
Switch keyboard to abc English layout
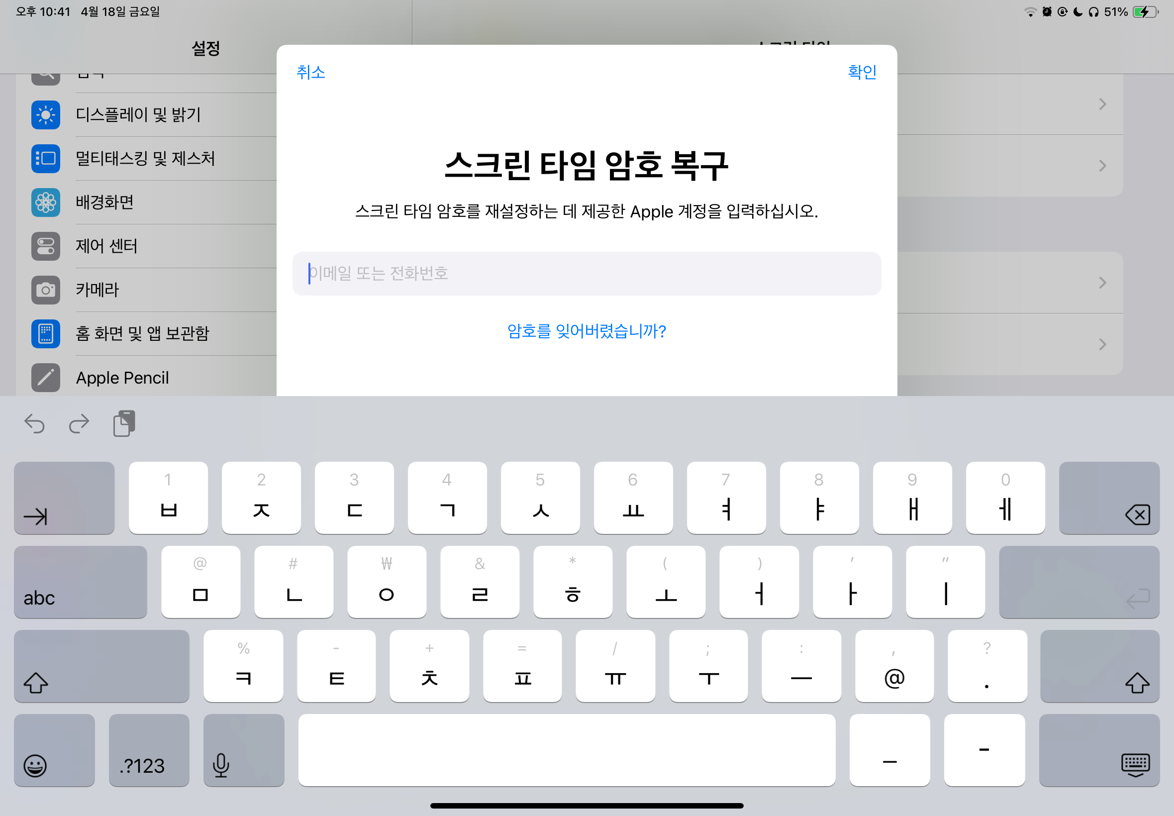(80, 582)
